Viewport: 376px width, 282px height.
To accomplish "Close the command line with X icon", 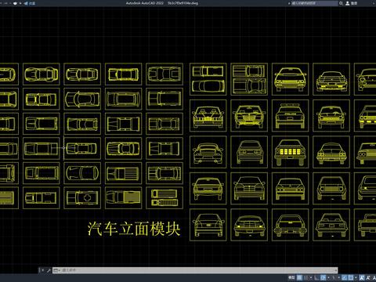I will click(x=42, y=270).
